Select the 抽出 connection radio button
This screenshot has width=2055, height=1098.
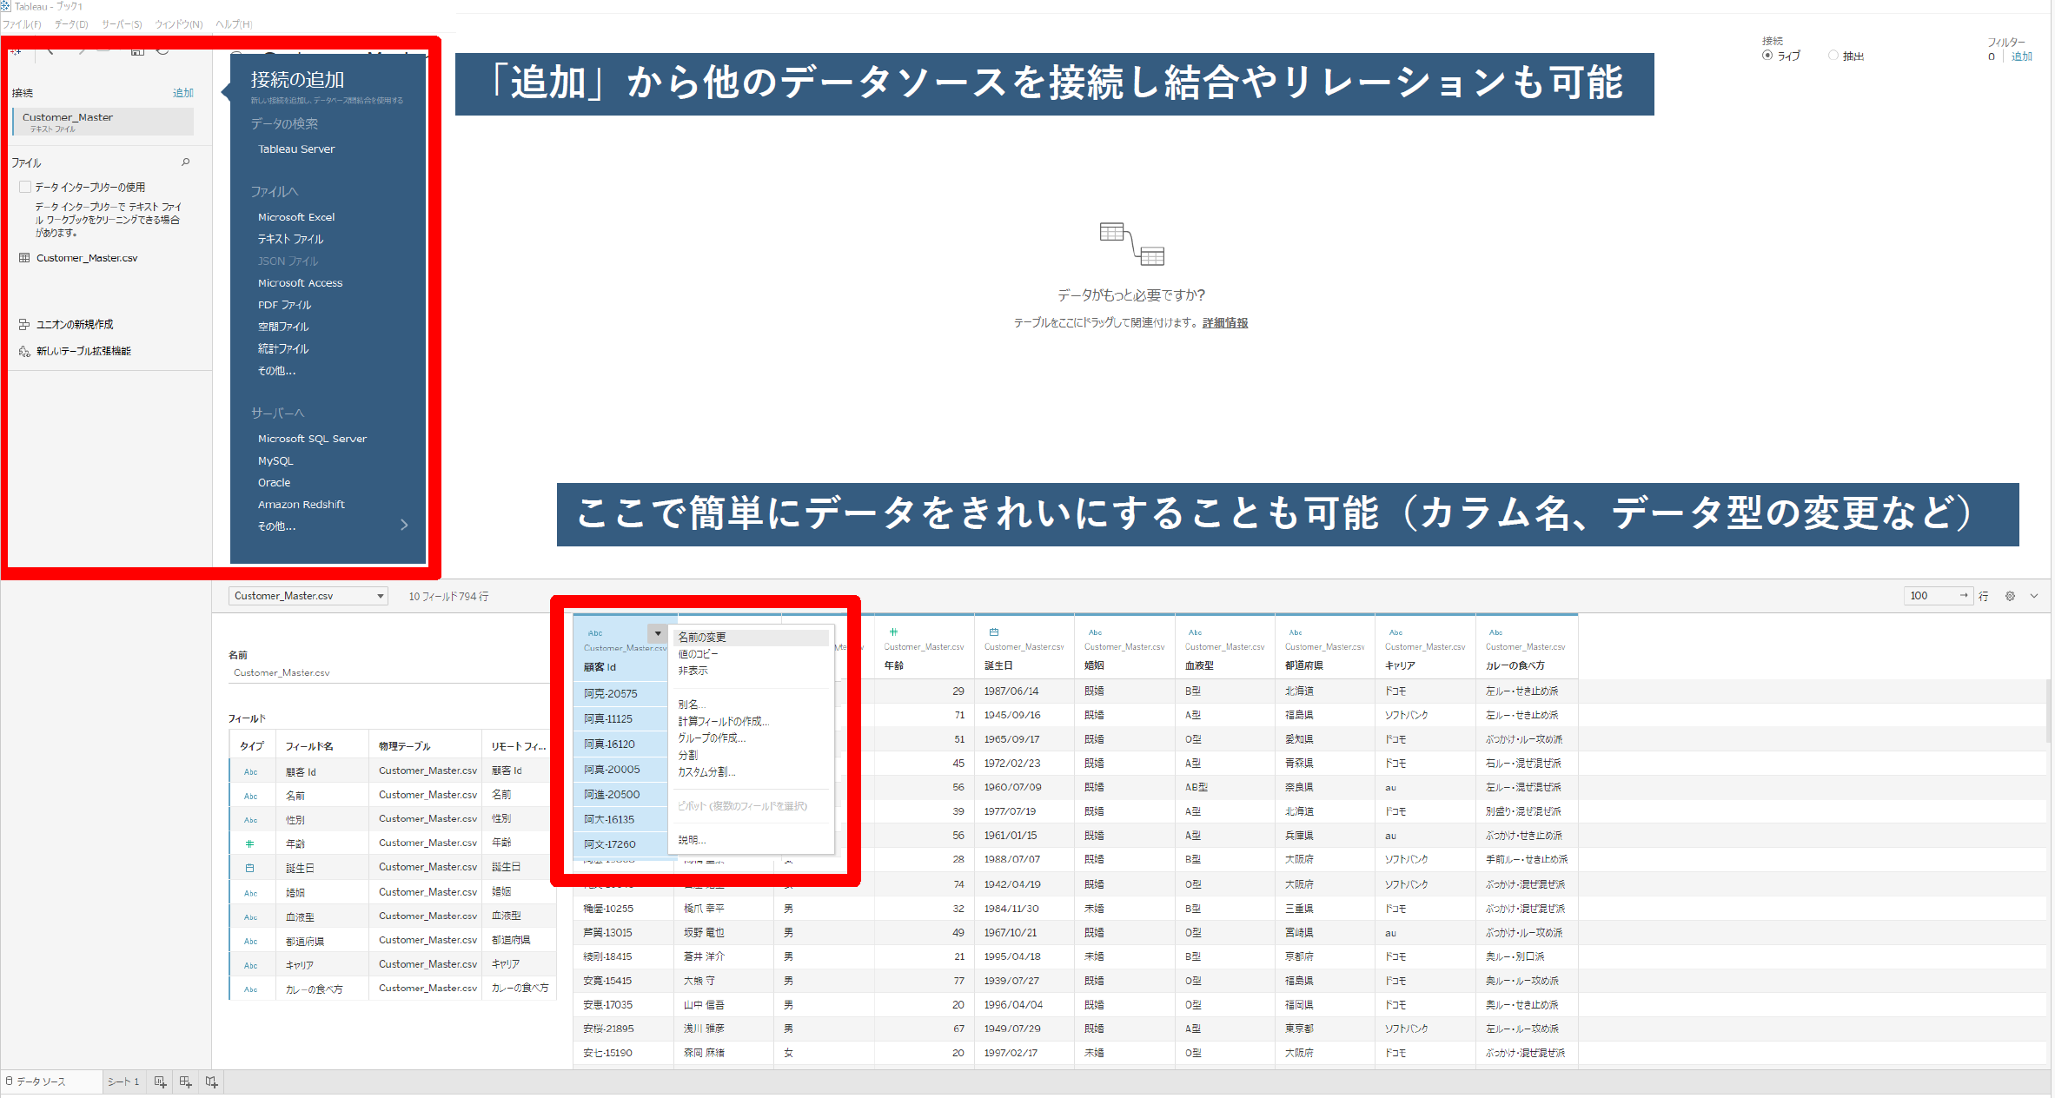click(1833, 56)
